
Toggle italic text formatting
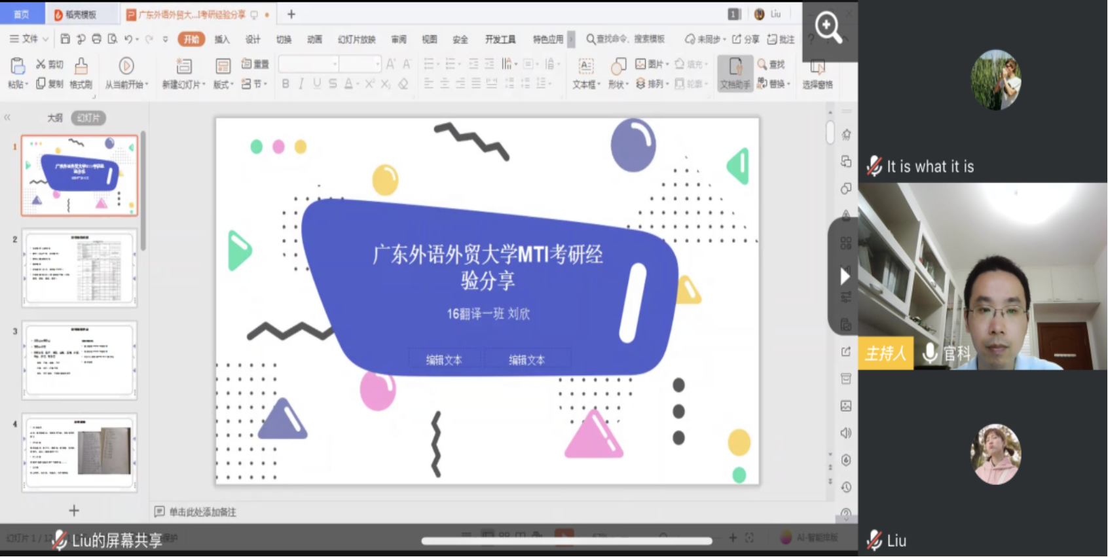pyautogui.click(x=301, y=84)
